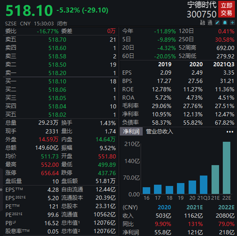Click the 2021Q3 负债率 67.82%

coord(225,123)
